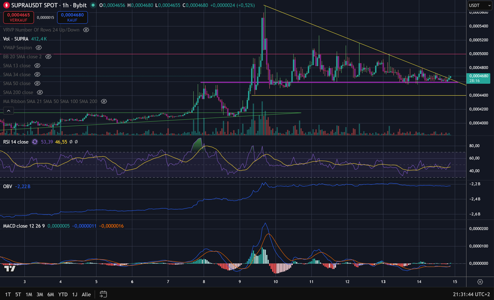Hide the VRVP indicator with its eye icon

[86, 30]
